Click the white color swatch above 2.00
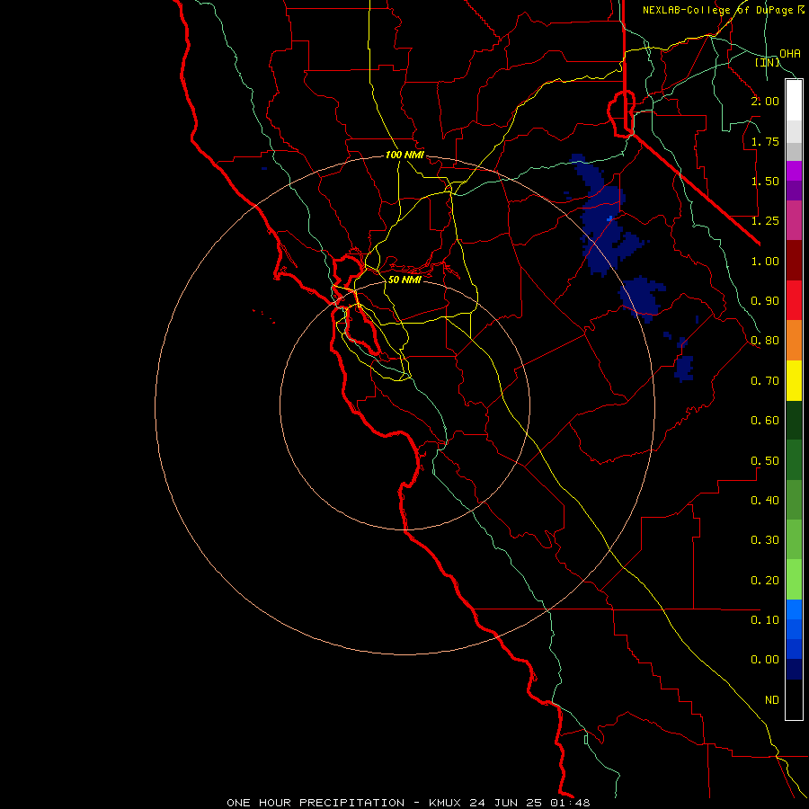809x809 pixels. (x=794, y=100)
